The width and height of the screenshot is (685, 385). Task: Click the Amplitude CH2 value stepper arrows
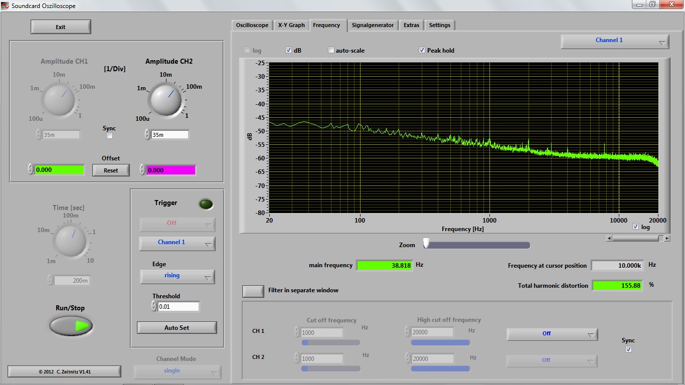point(147,134)
